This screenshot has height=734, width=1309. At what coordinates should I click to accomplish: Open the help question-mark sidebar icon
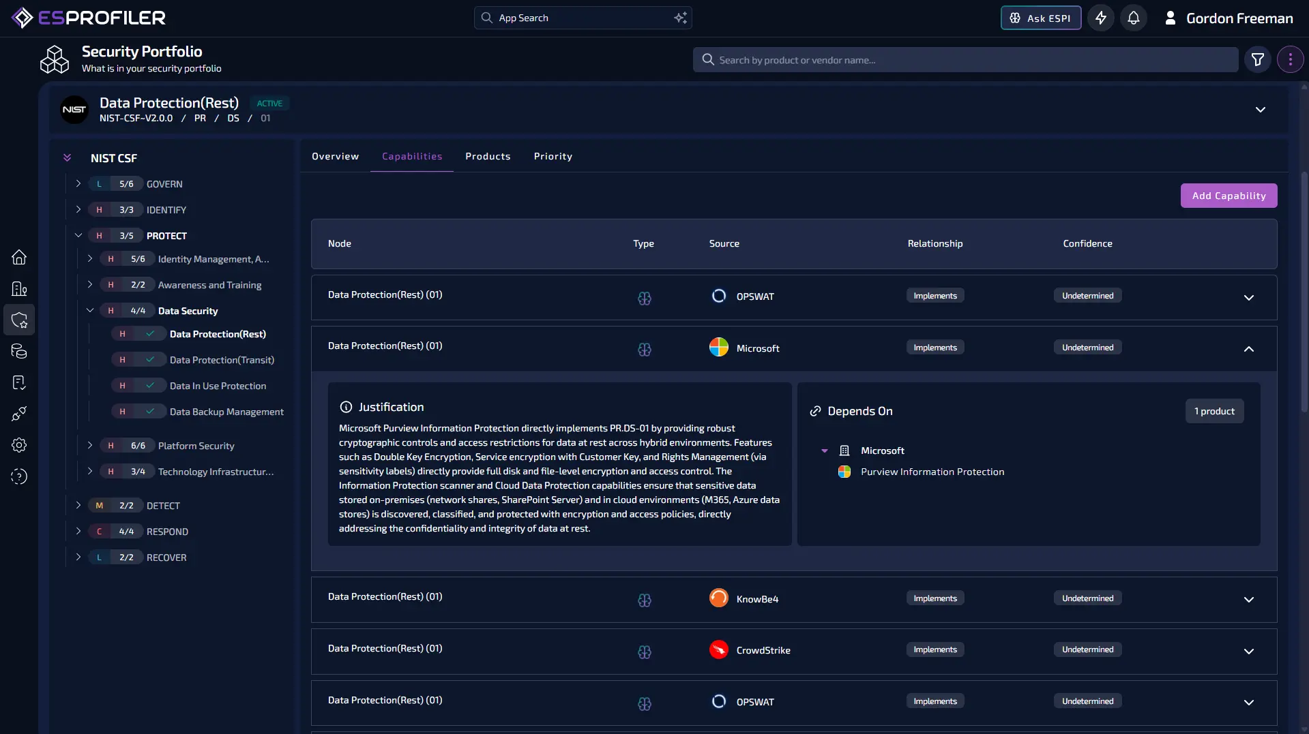pyautogui.click(x=19, y=476)
